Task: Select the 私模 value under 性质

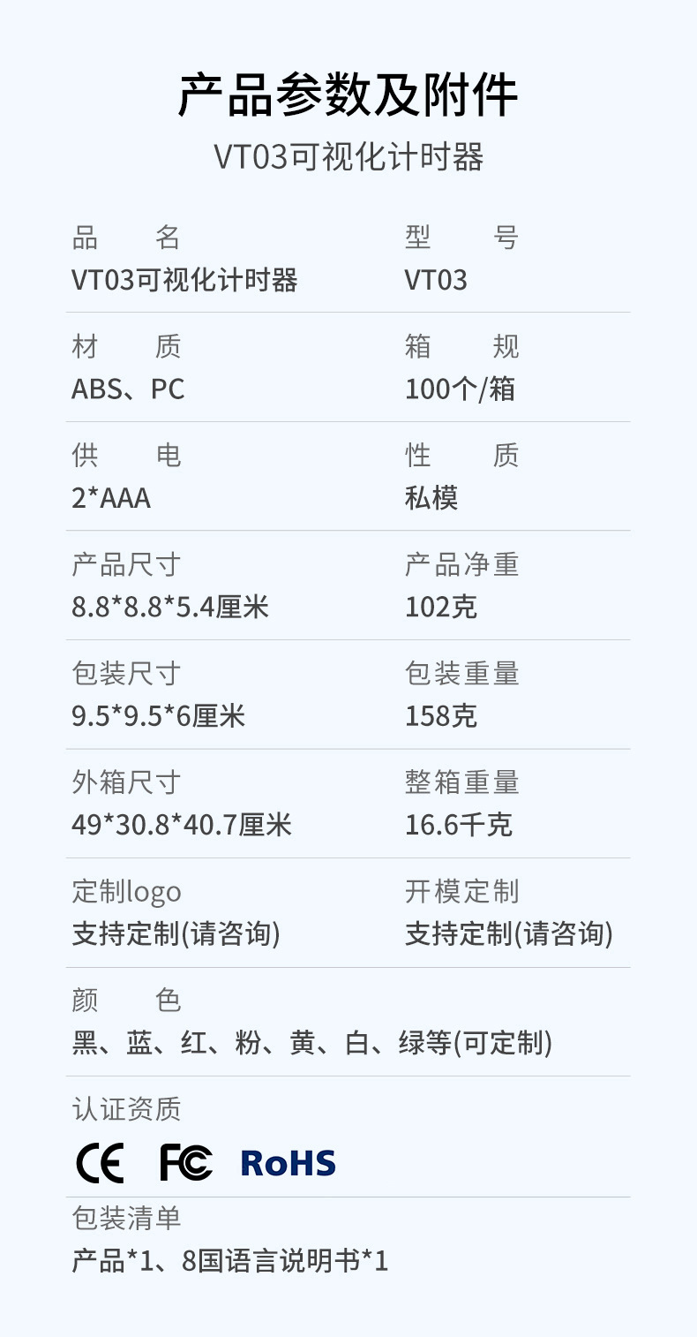Action: coord(431,499)
